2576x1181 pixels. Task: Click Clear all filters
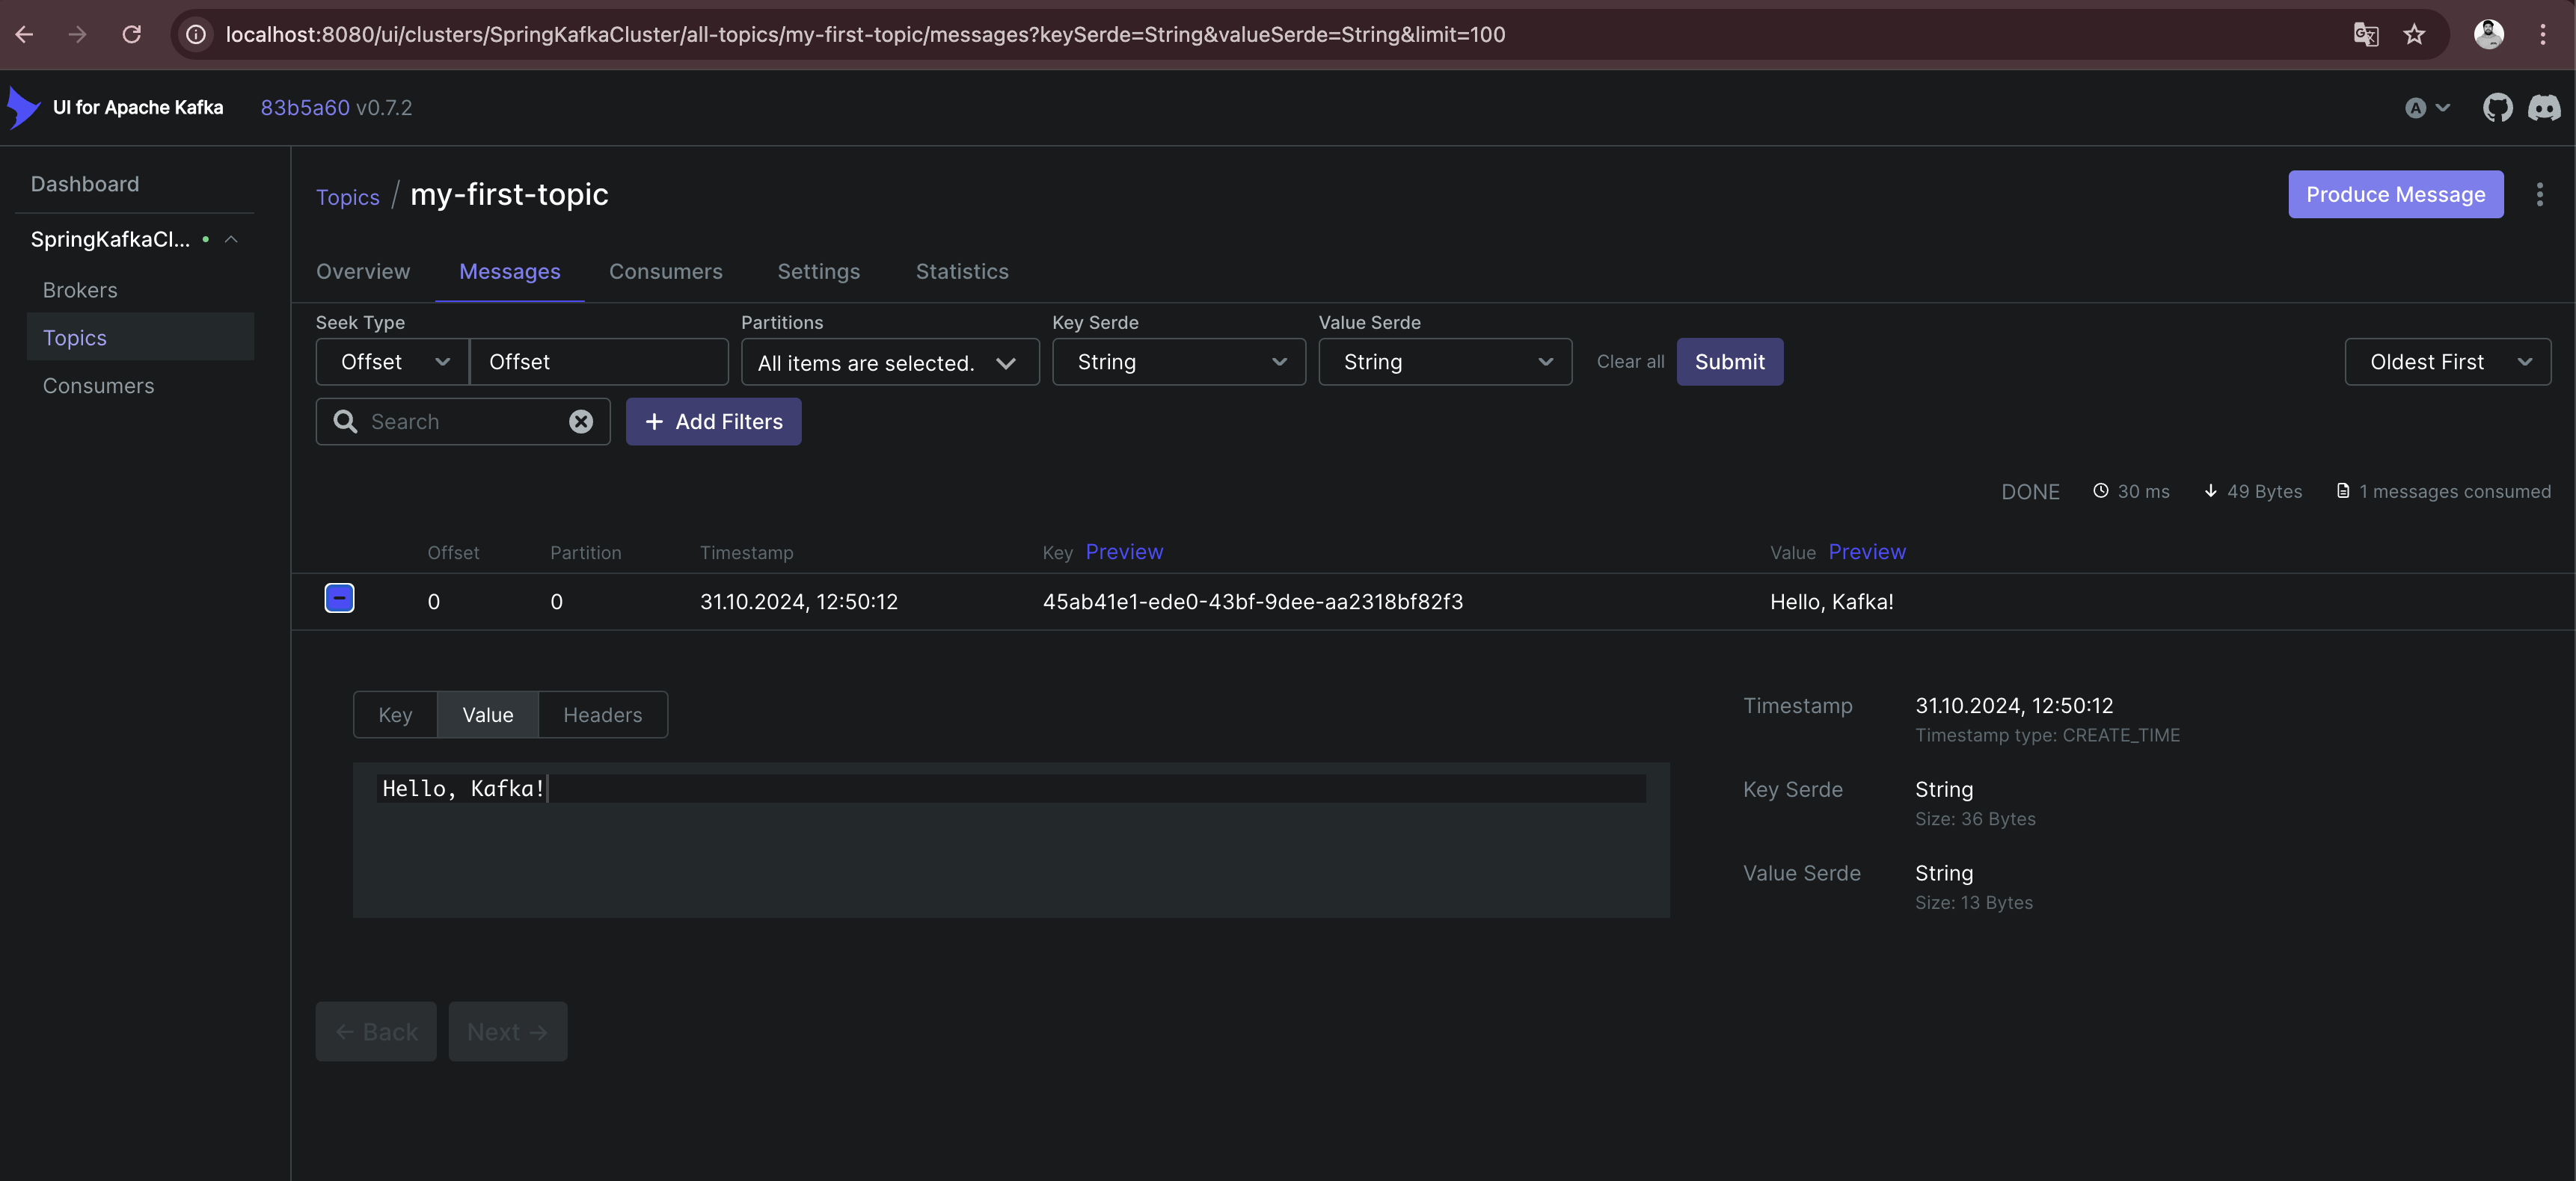(1630, 362)
